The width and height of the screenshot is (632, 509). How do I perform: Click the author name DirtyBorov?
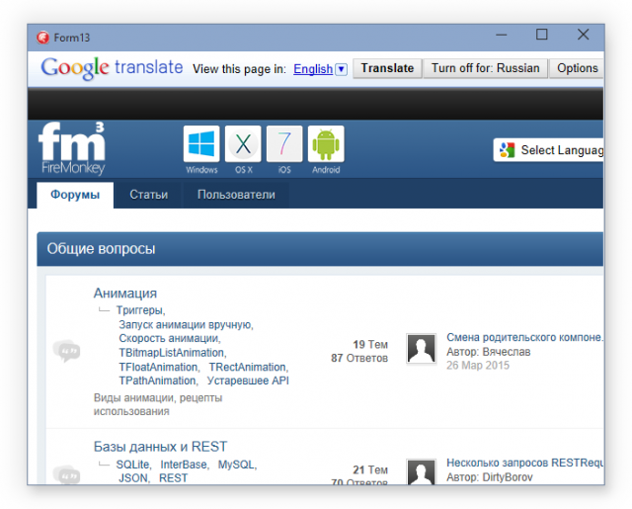[x=508, y=477]
